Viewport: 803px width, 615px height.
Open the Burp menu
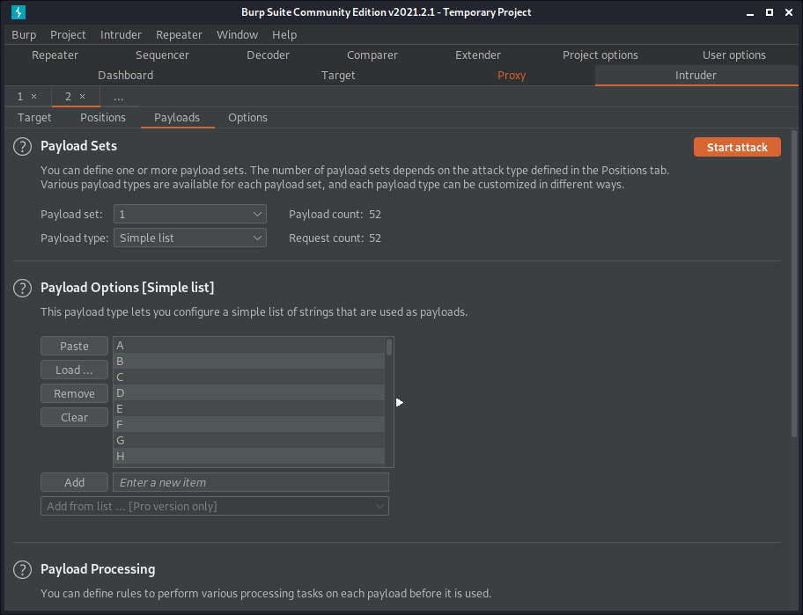click(x=24, y=35)
